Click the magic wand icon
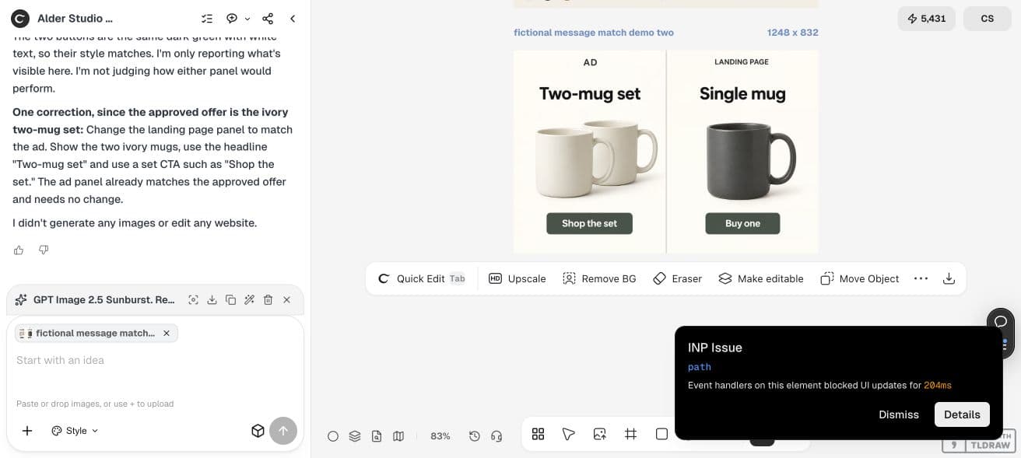 (249, 299)
